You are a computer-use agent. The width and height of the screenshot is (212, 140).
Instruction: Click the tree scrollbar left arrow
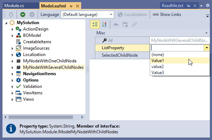click(x=5, y=117)
